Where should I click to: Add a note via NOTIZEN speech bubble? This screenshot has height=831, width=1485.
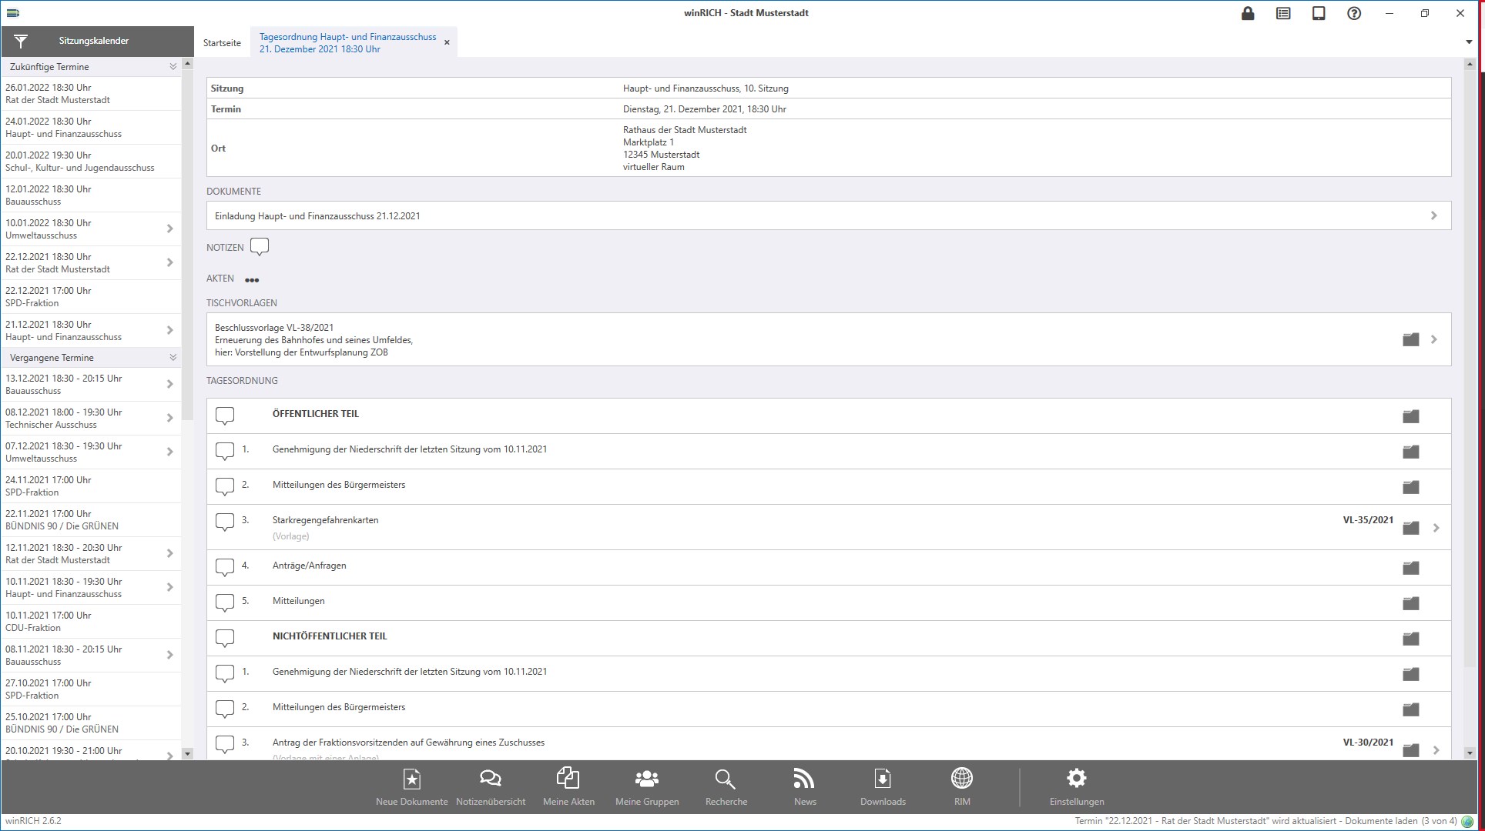260,247
